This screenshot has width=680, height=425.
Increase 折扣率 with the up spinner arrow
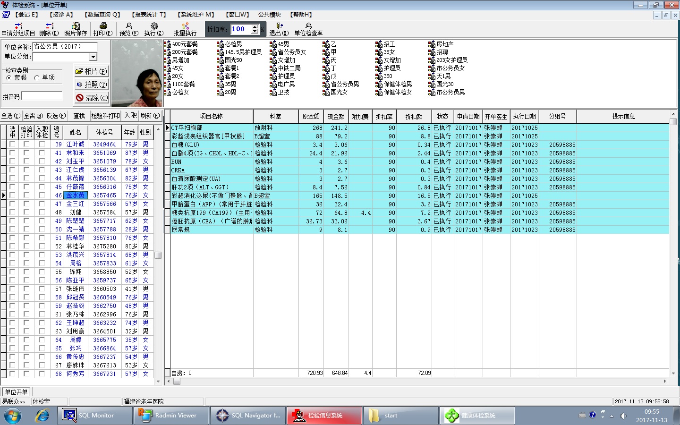[x=255, y=26]
